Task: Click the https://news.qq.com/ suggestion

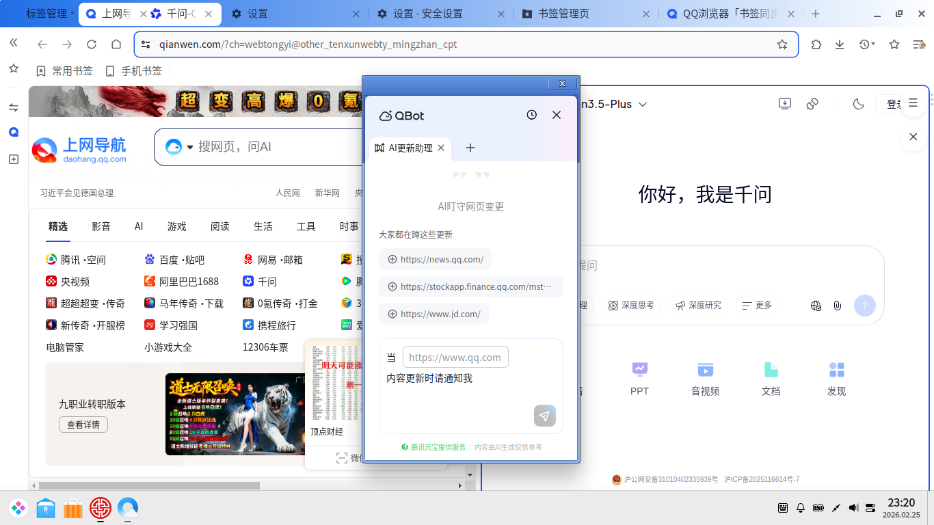Action: click(x=435, y=259)
